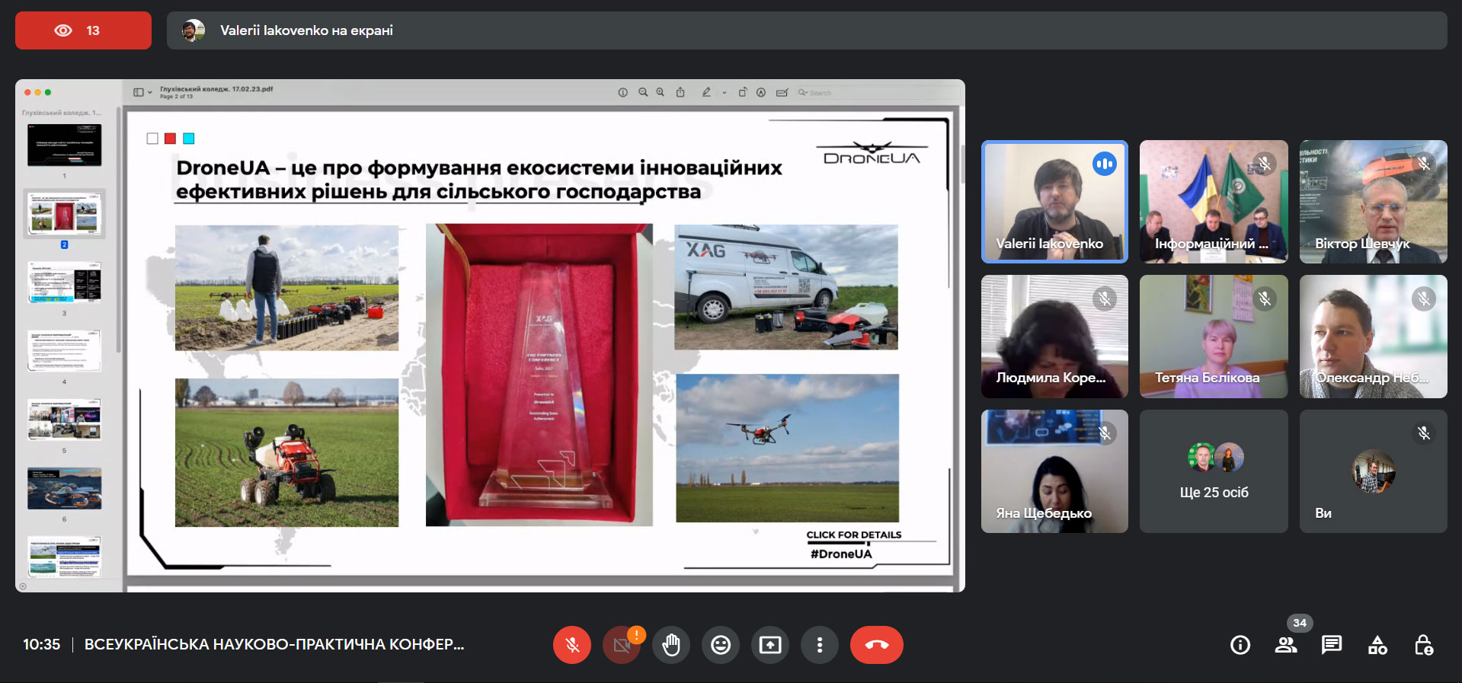Select the page 7 thumbnail in the sidebar
The width and height of the screenshot is (1462, 683).
(64, 557)
